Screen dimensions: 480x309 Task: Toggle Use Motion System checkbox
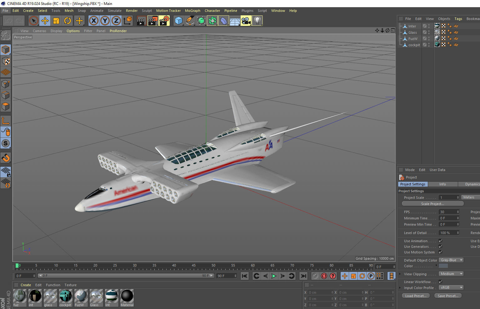tap(440, 252)
